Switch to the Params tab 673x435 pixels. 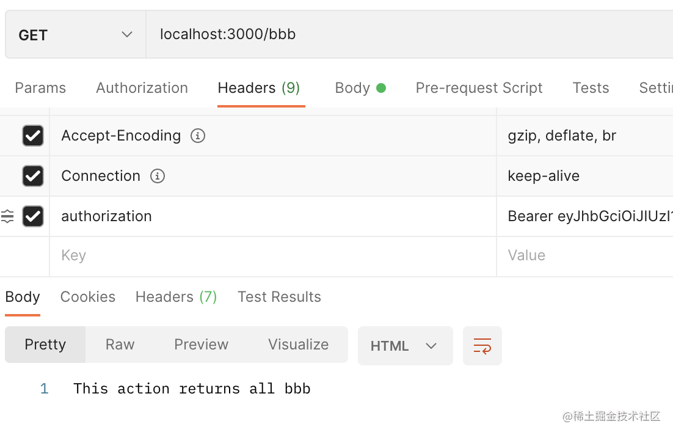(40, 88)
